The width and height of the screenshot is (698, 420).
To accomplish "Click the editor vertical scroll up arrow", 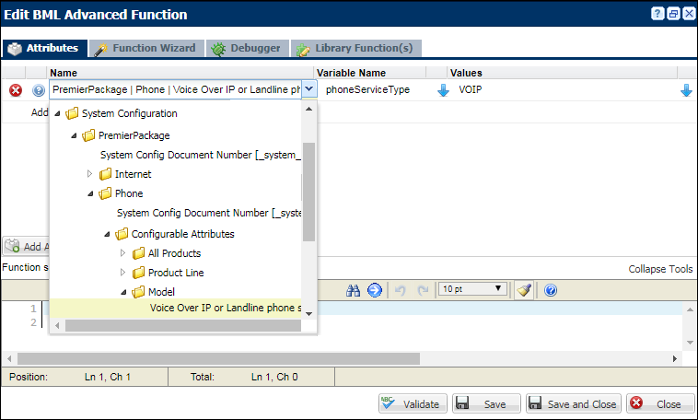I will point(690,309).
